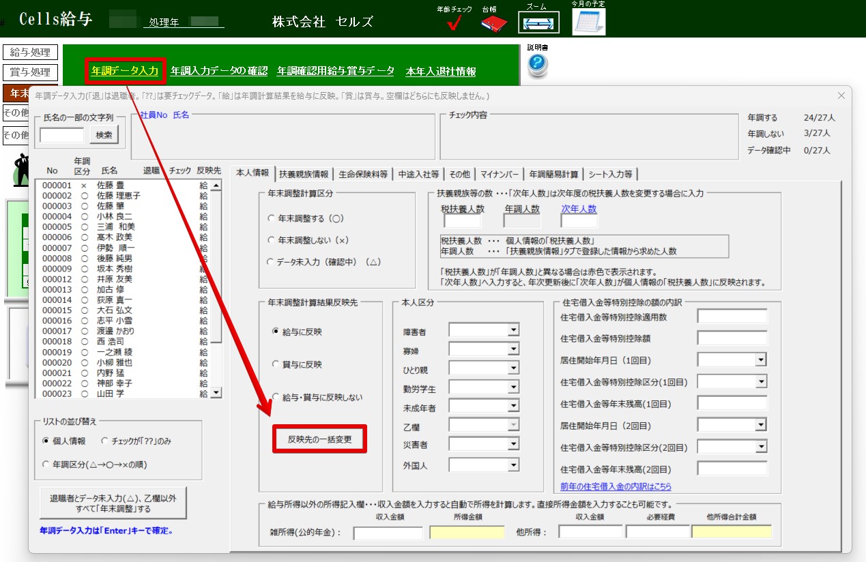Open the 説明書 help question mark icon
The image size is (866, 562).
(538, 64)
